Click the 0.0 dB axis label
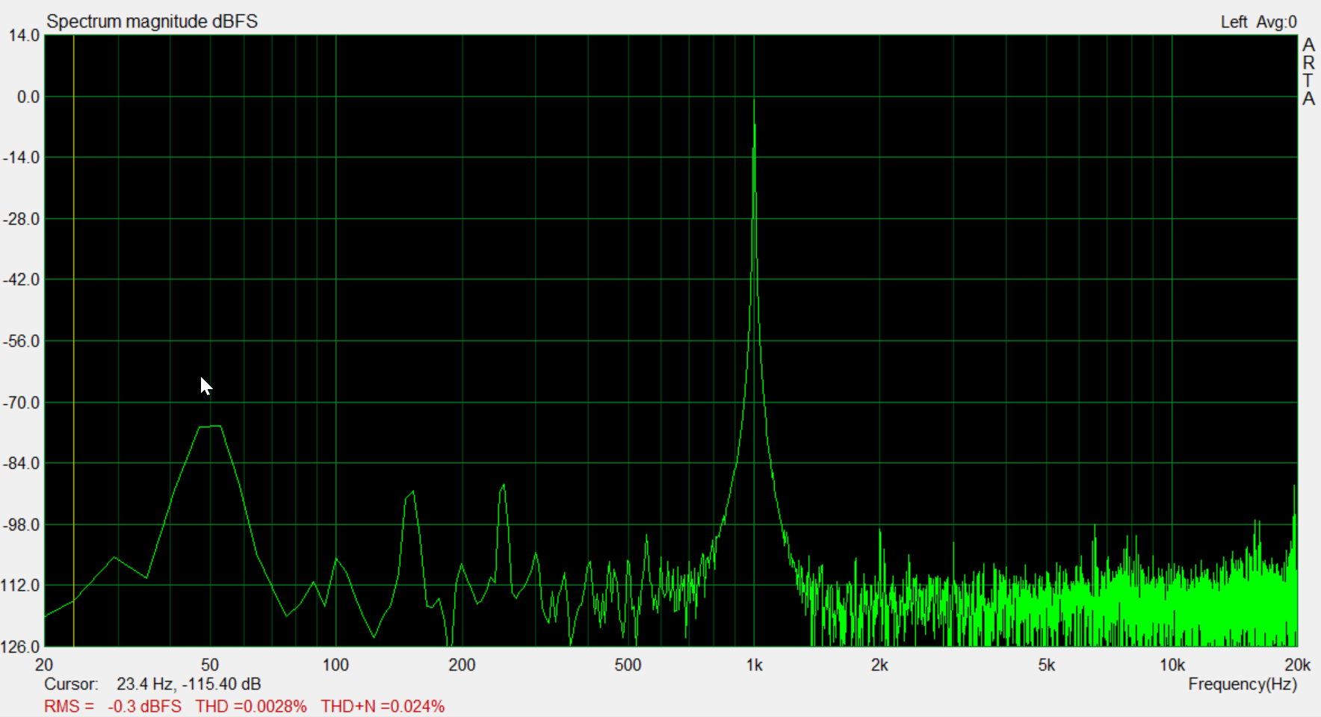 tap(28, 97)
